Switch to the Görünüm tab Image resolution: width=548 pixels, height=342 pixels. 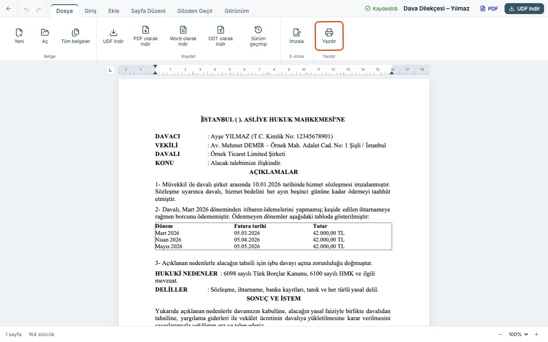point(237,11)
